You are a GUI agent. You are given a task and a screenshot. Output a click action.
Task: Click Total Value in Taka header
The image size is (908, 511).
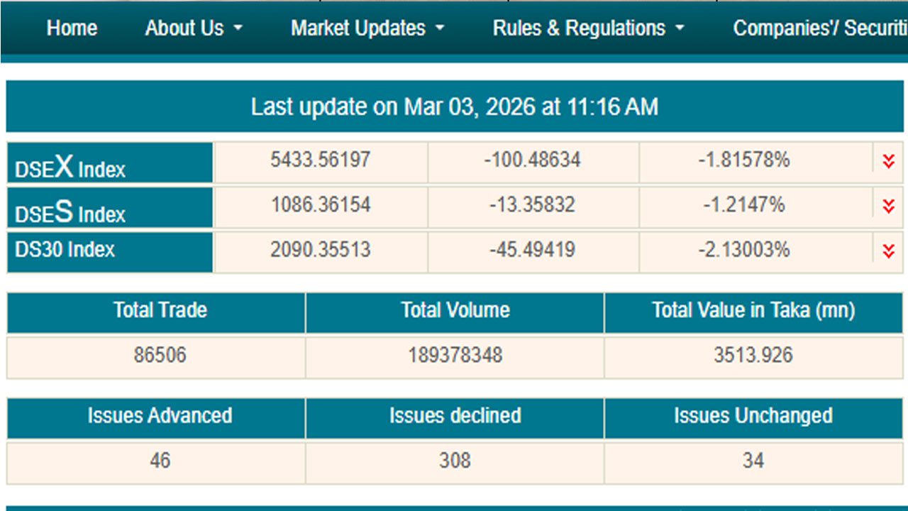pyautogui.click(x=753, y=310)
